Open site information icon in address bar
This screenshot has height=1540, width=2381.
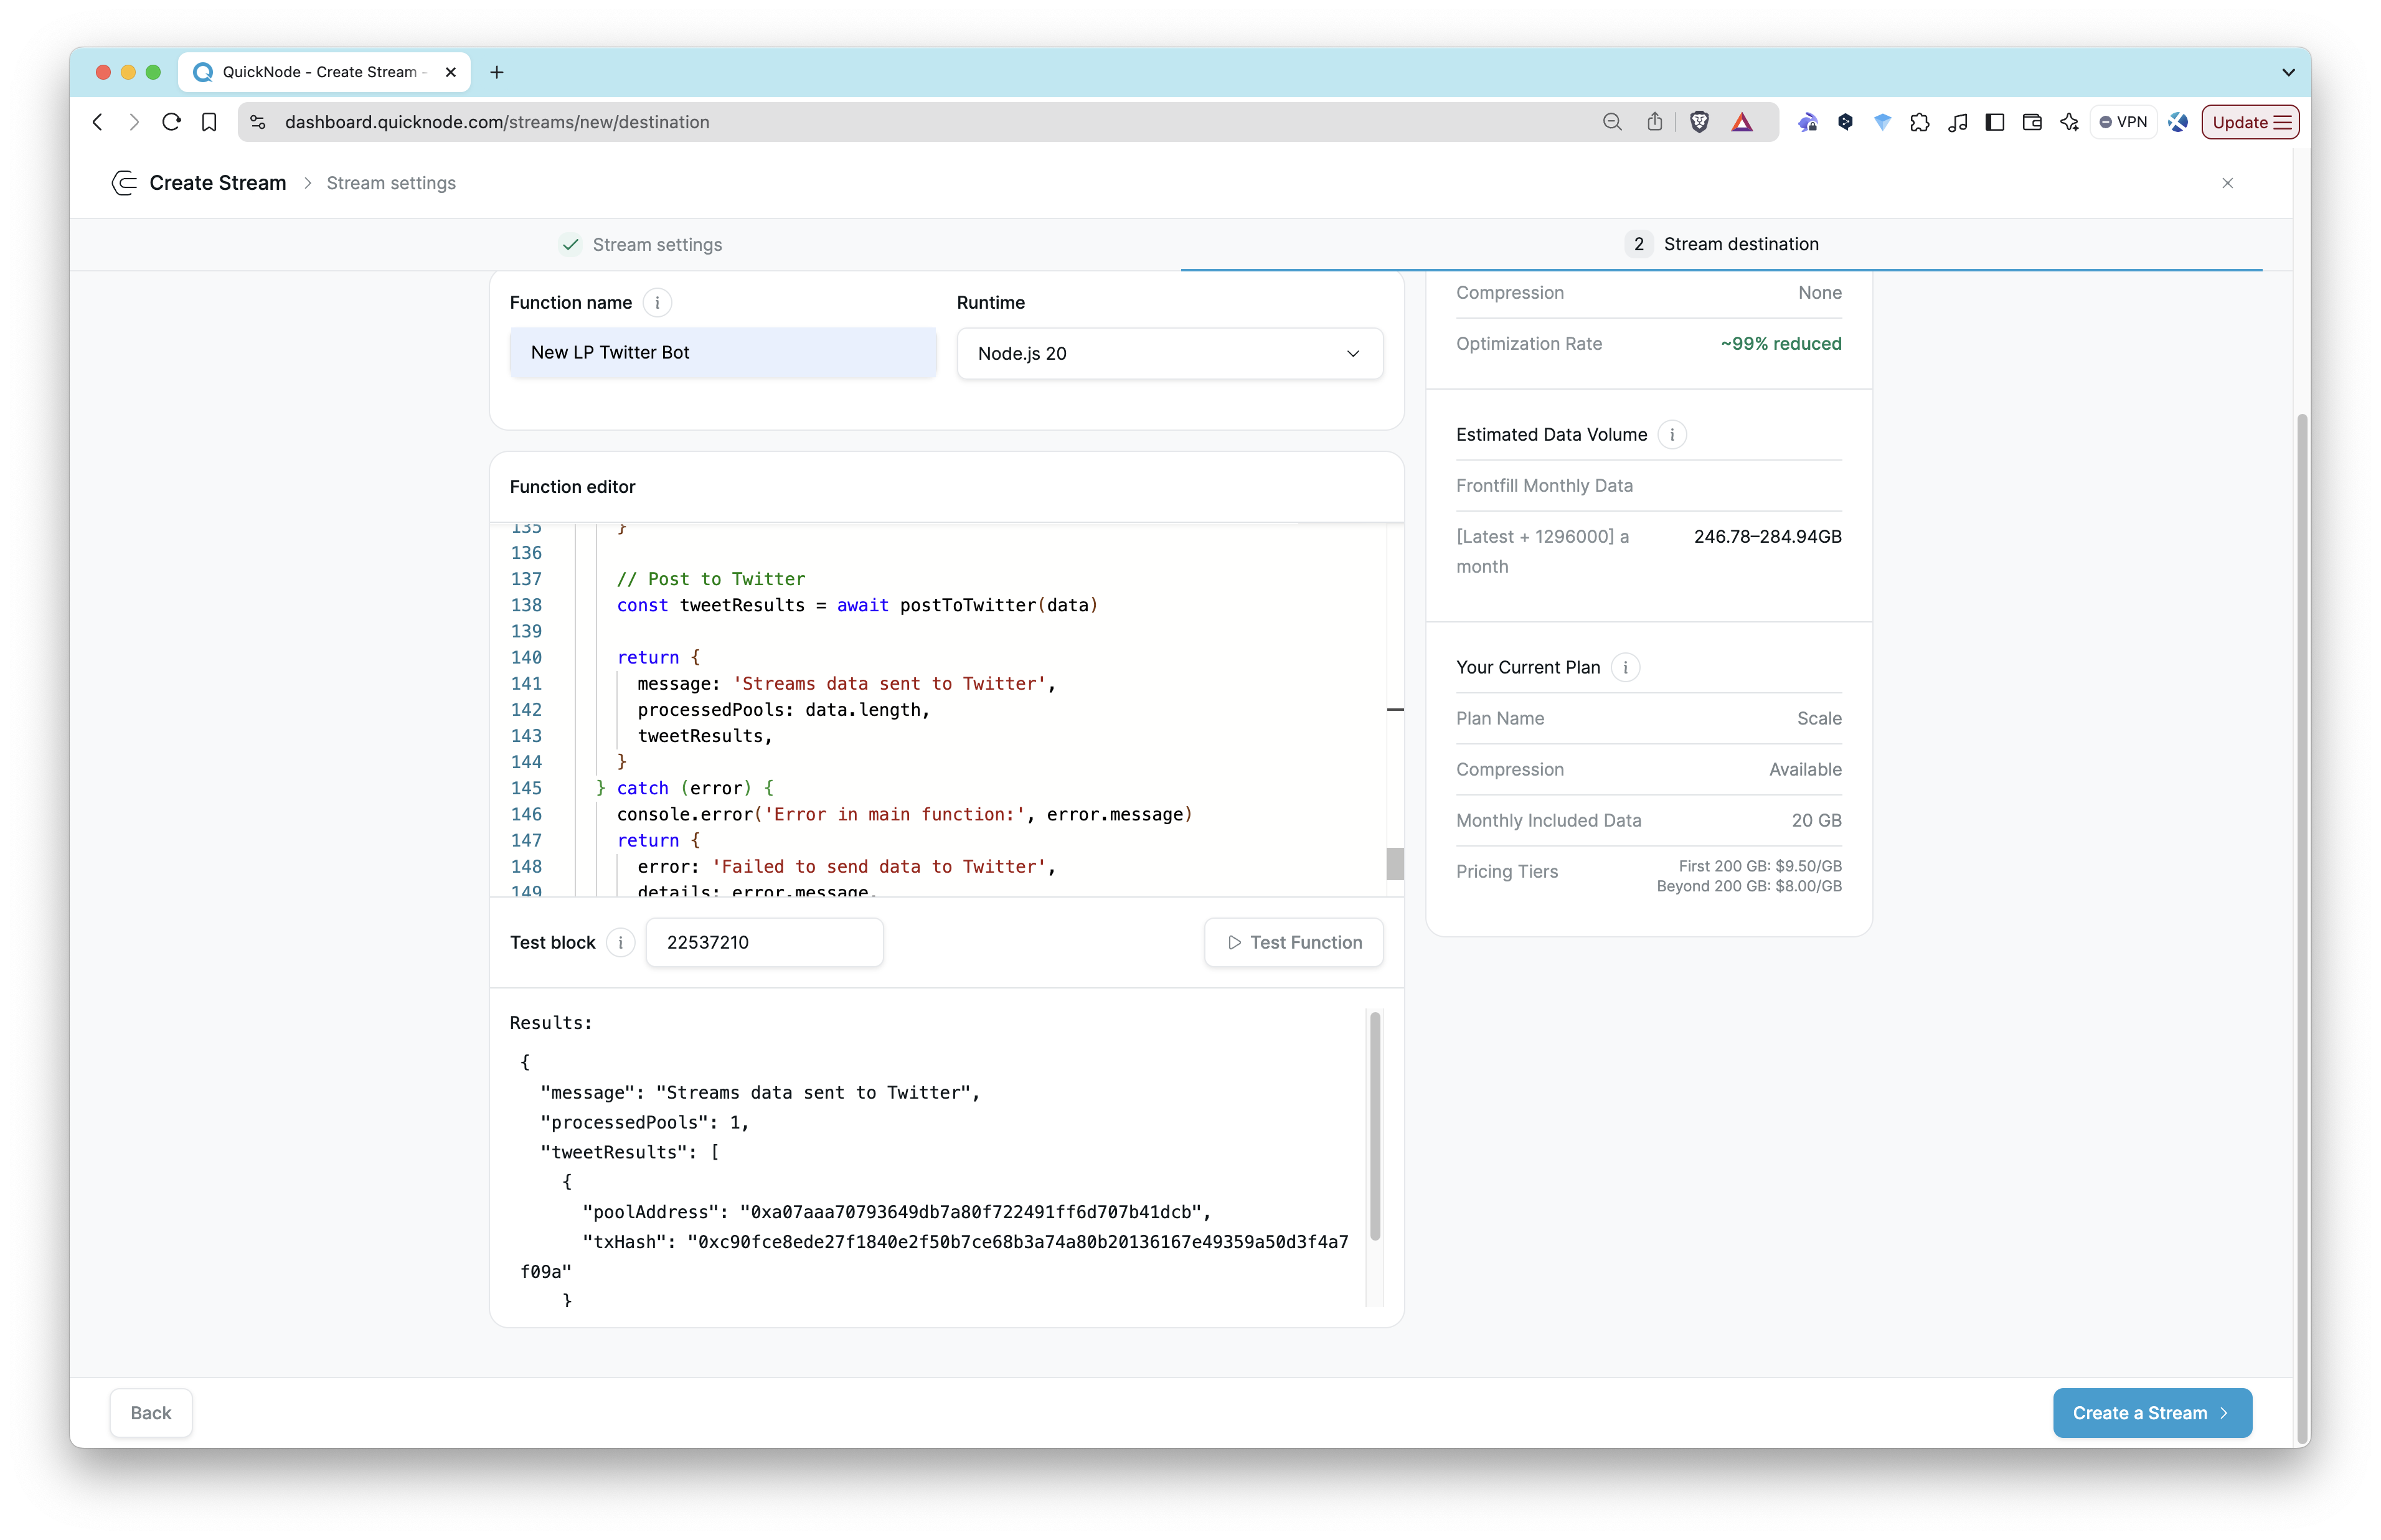tap(258, 122)
